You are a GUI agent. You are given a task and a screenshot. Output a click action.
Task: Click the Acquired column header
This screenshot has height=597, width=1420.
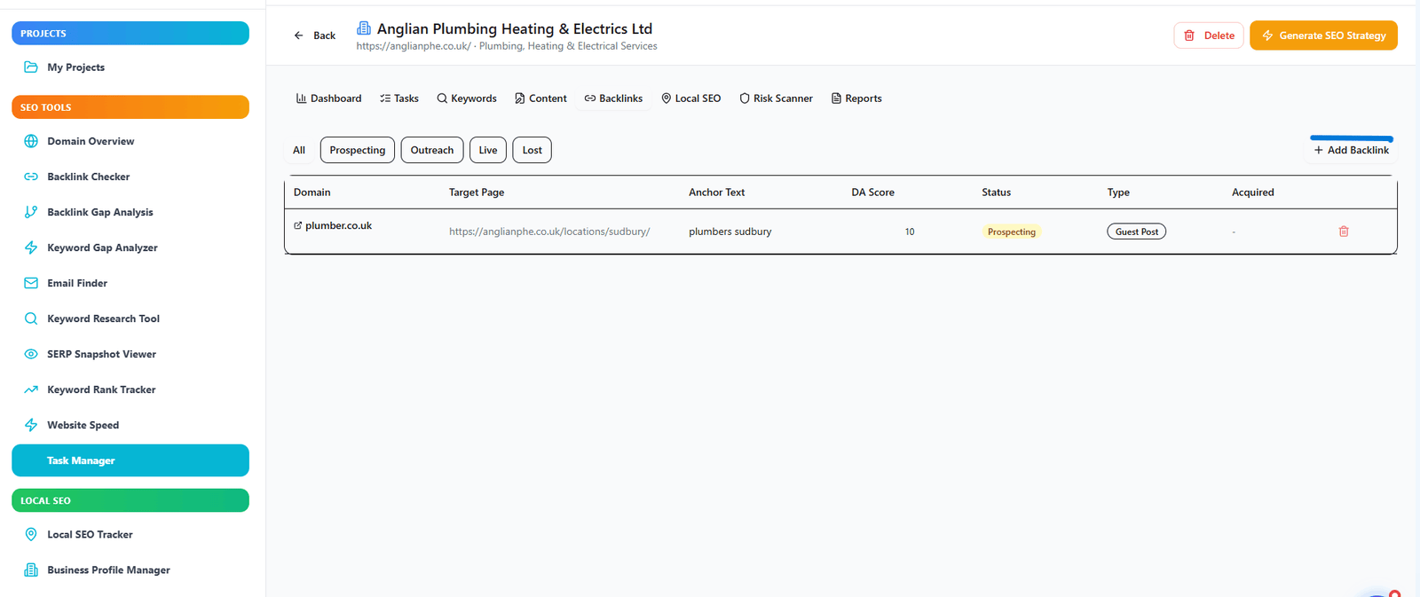pyautogui.click(x=1253, y=192)
